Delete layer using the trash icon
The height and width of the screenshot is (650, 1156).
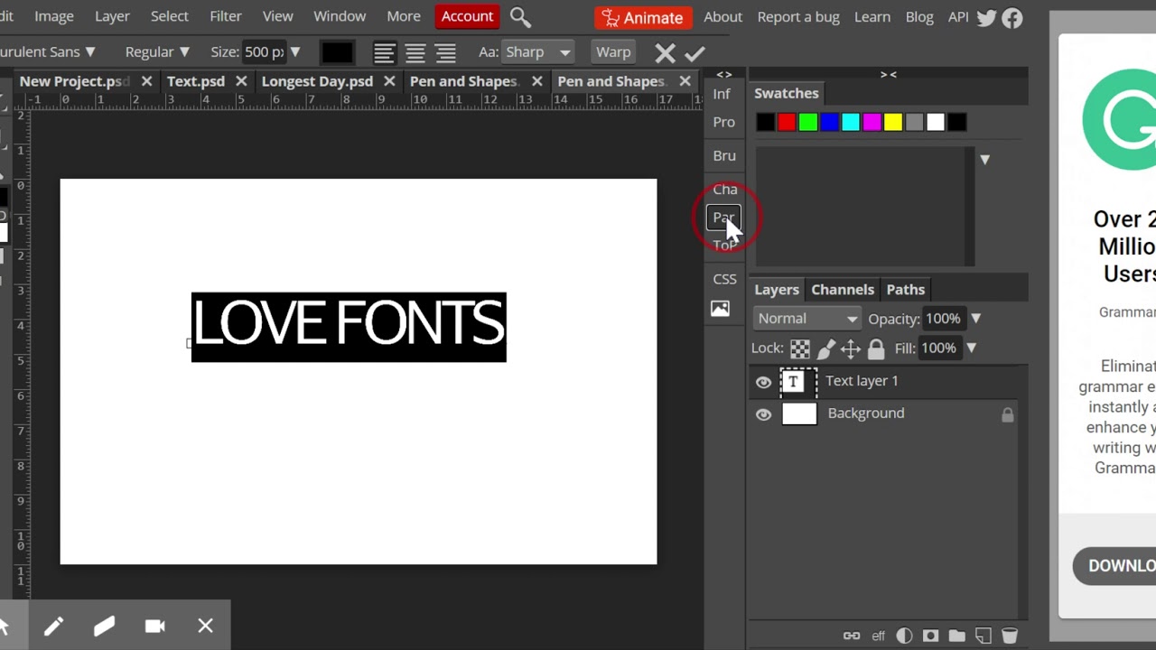click(1010, 636)
